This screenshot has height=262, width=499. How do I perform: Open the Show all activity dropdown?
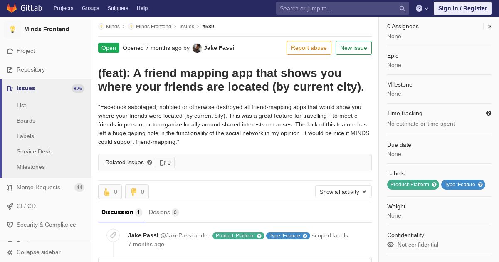click(x=343, y=192)
